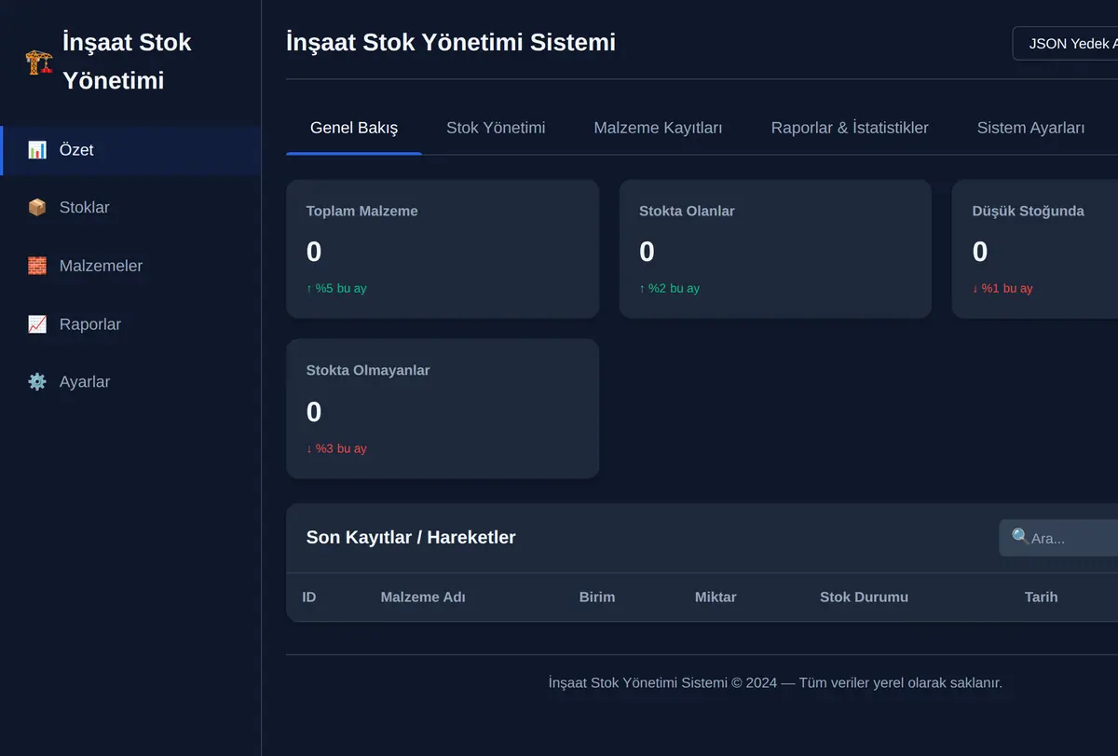Click the Toplam Malzeme card
The width and height of the screenshot is (1118, 756).
point(443,249)
